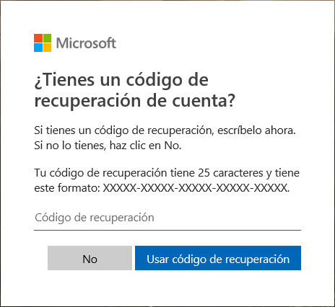The width and height of the screenshot is (335, 307).
Task: Click the Microsoft wordmark text
Action: [x=86, y=43]
